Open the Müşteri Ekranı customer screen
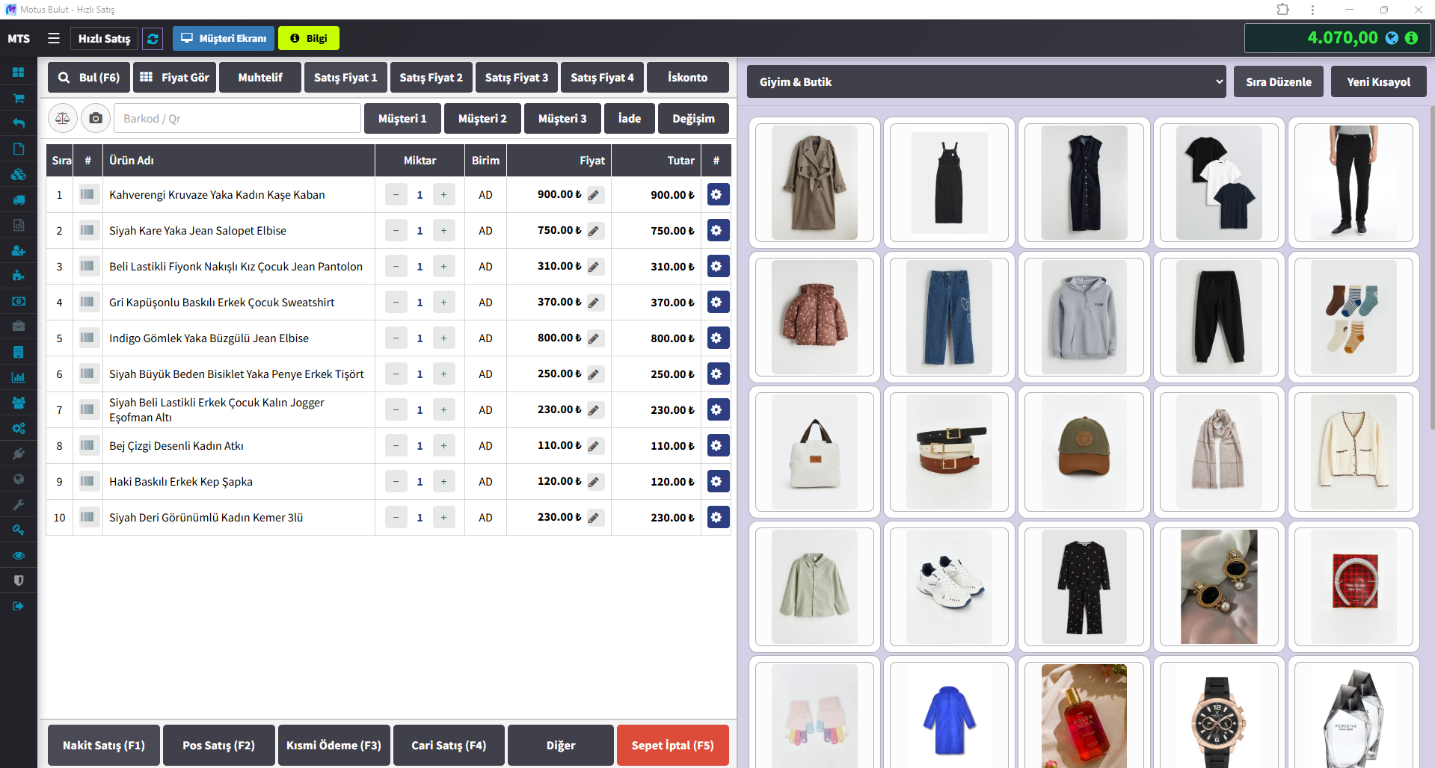The image size is (1435, 768). click(224, 39)
